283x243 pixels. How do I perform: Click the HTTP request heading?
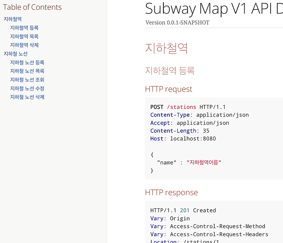click(169, 89)
